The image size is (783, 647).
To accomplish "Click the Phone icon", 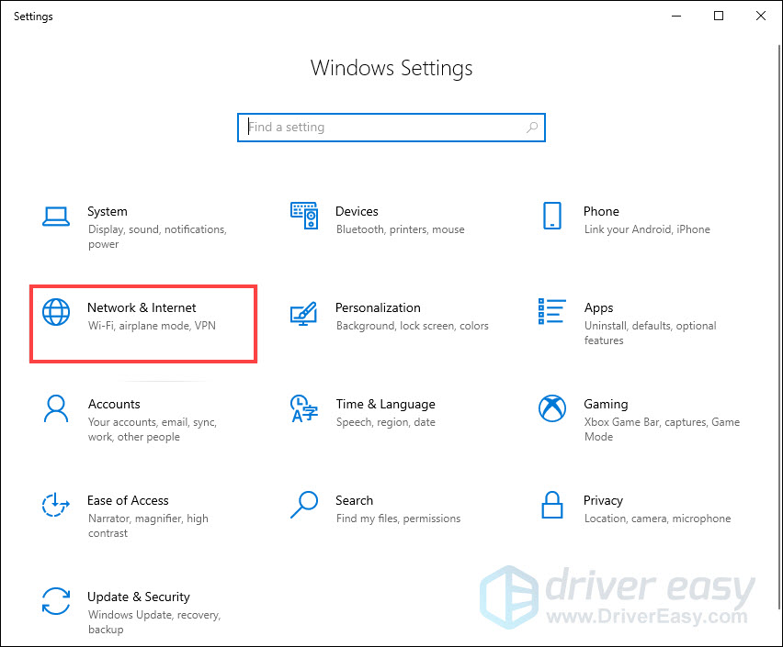I will point(551,217).
